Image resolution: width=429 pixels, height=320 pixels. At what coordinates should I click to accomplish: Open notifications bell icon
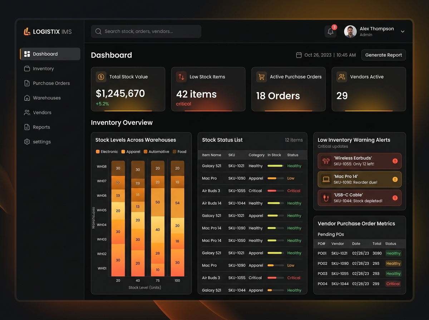tap(330, 31)
